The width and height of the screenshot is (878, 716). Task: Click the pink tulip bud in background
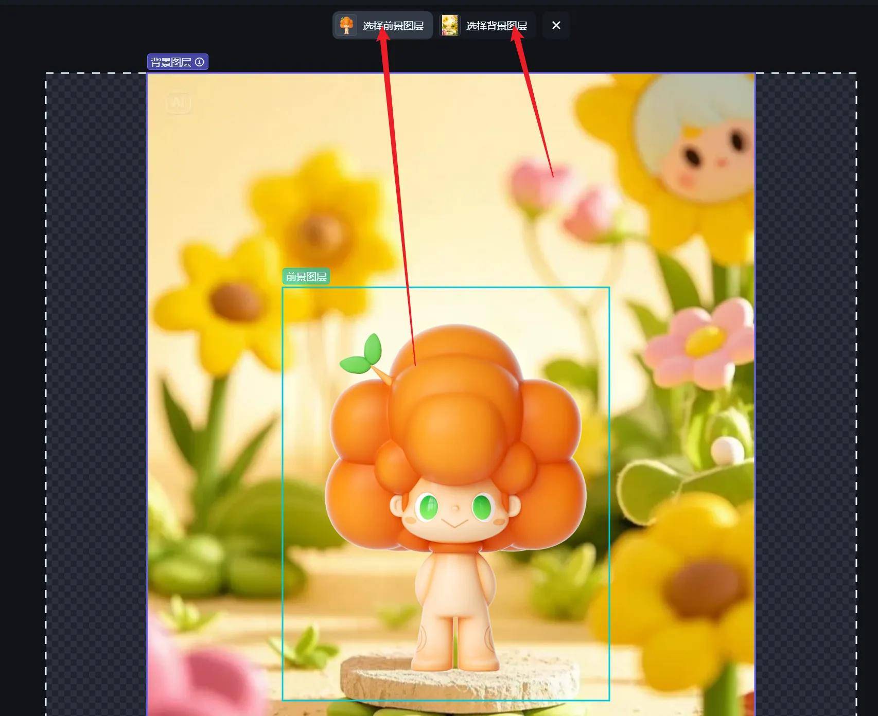(x=535, y=180)
